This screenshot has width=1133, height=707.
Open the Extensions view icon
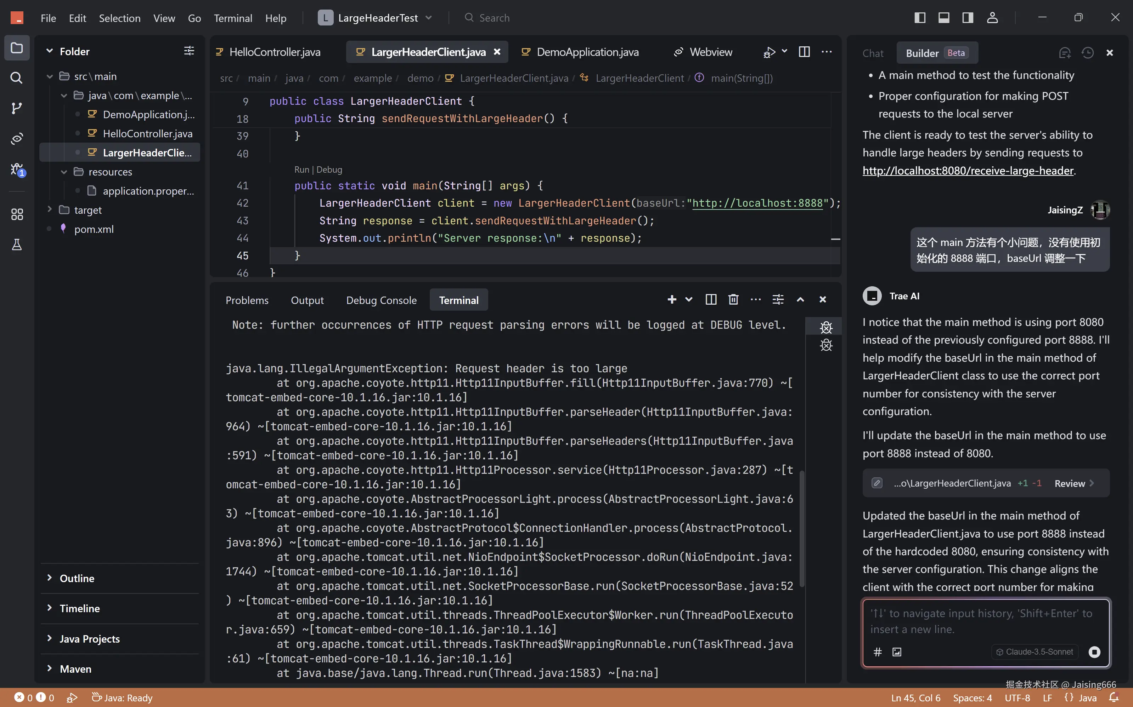[x=16, y=214]
